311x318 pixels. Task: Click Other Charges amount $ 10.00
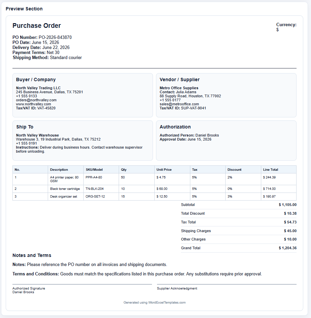[290, 239]
